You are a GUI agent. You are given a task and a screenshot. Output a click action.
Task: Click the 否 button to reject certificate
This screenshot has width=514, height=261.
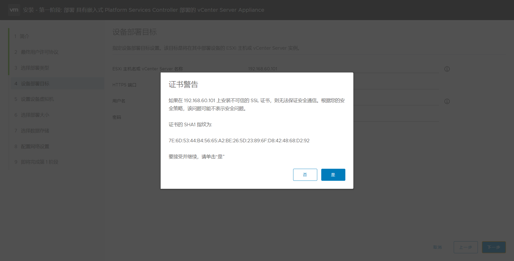point(305,175)
